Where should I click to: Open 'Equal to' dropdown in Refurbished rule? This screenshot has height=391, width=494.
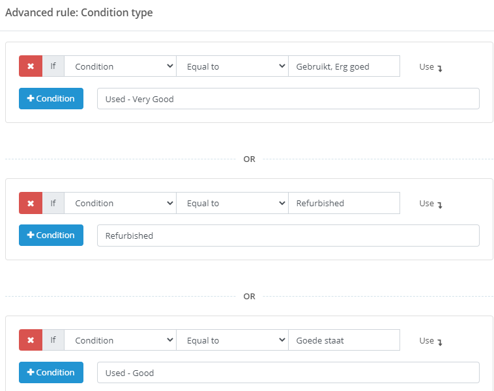(233, 203)
